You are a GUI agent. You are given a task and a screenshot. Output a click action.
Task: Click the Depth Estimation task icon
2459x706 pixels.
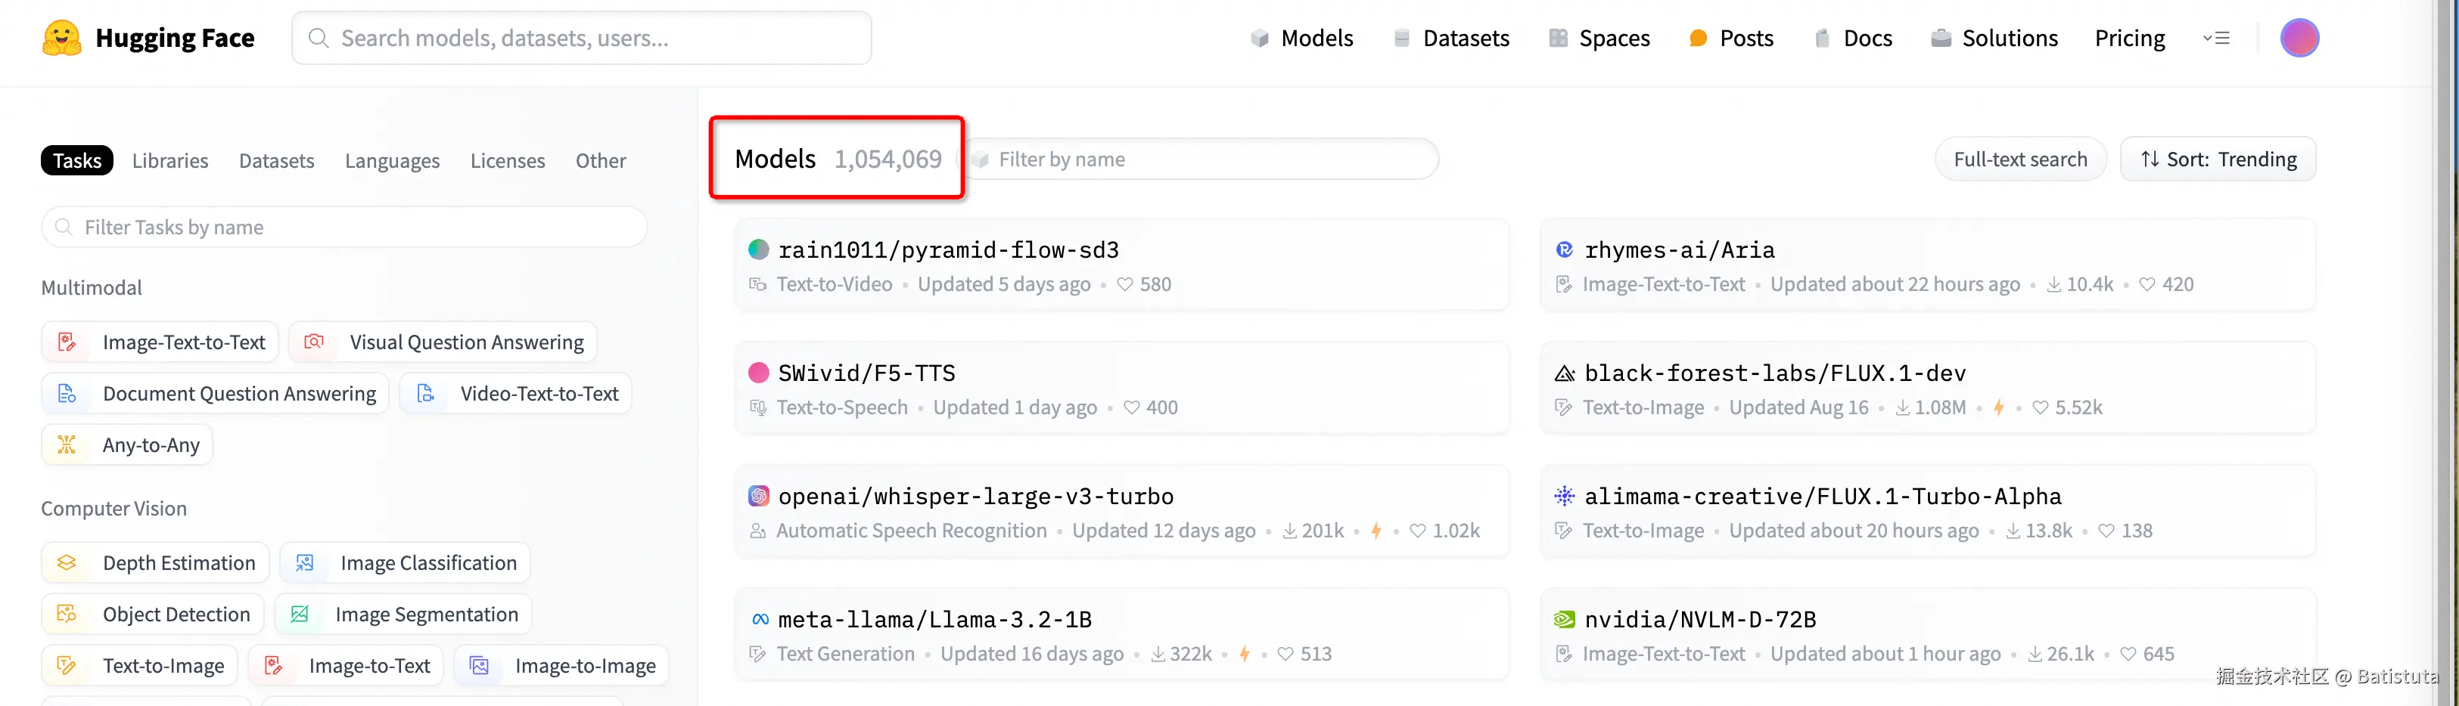tap(67, 564)
